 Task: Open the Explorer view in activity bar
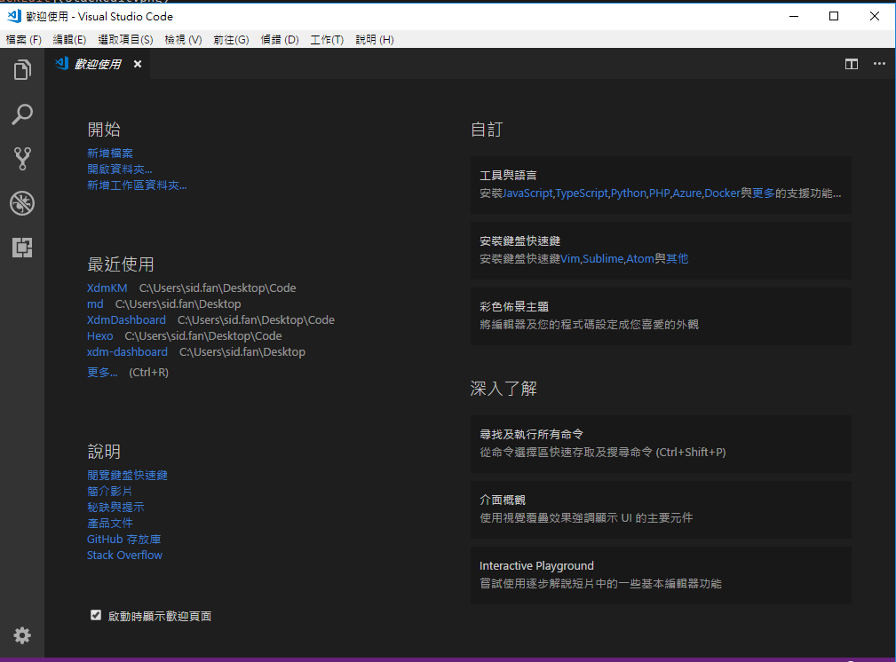coord(22,70)
